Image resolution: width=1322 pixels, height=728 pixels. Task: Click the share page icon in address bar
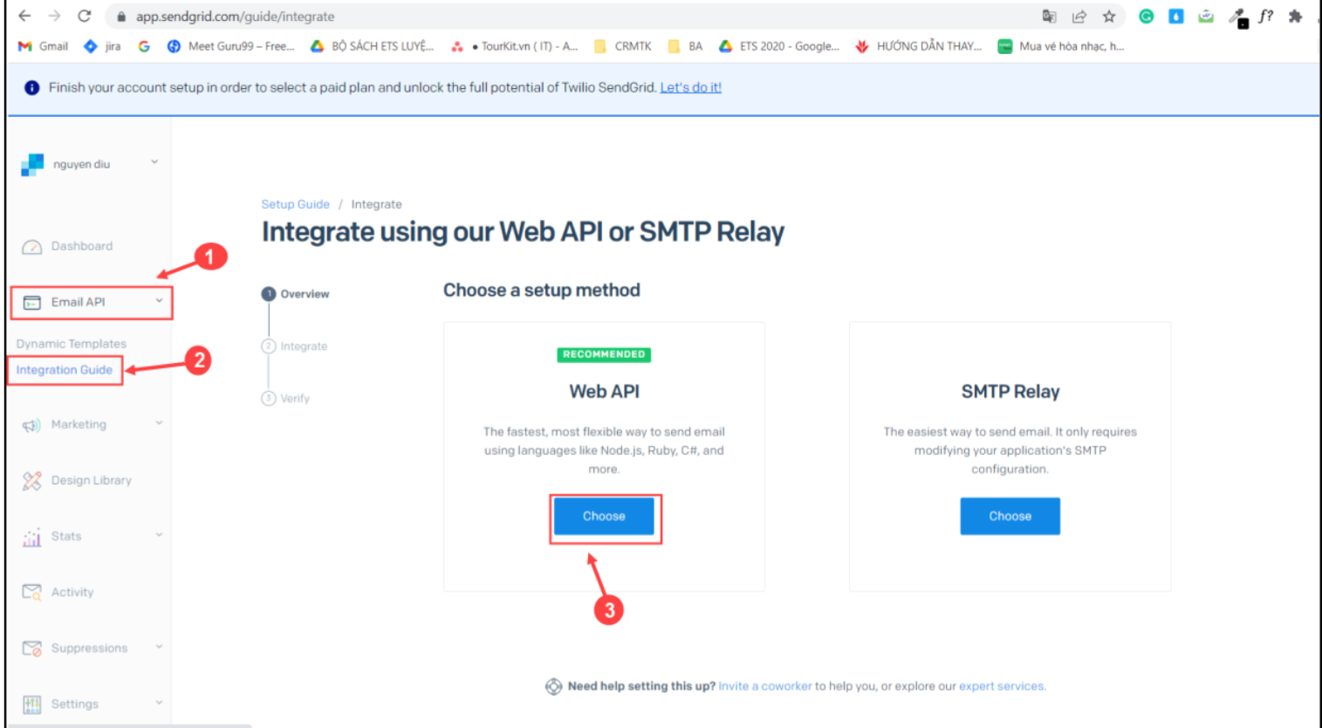(1079, 17)
